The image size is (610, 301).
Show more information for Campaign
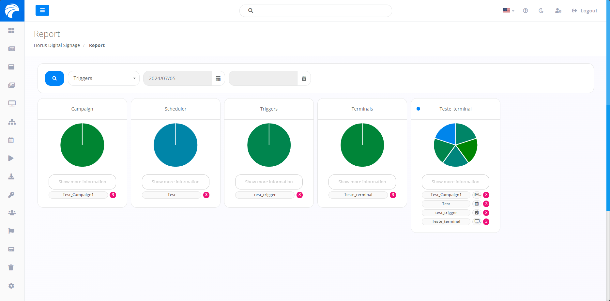tap(82, 182)
